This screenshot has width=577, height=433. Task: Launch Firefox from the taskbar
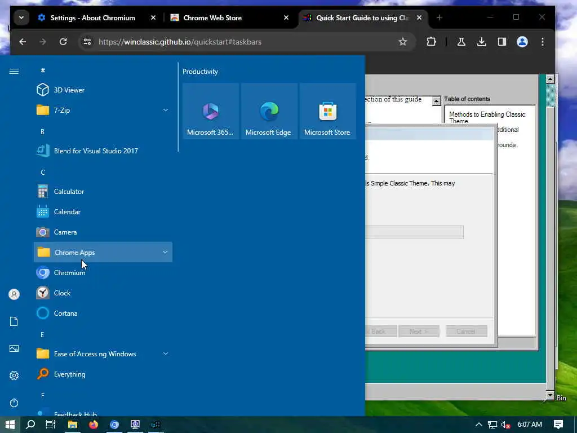(x=94, y=425)
